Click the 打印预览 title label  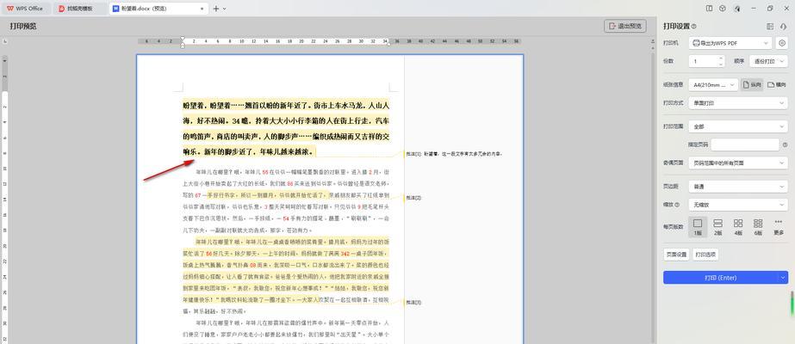point(22,26)
